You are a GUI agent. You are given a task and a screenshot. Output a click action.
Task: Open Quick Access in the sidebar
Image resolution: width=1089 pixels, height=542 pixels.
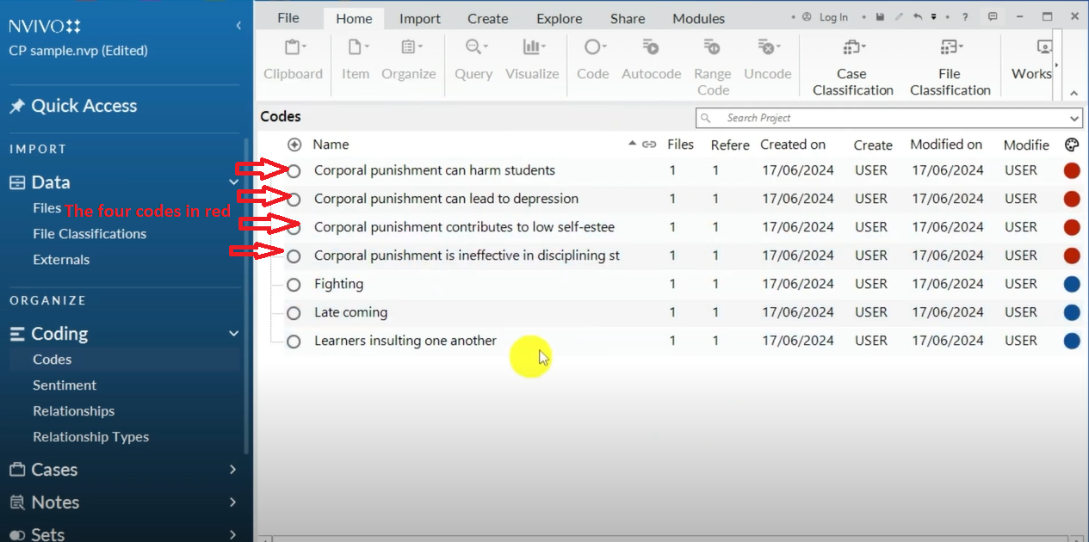tap(84, 106)
